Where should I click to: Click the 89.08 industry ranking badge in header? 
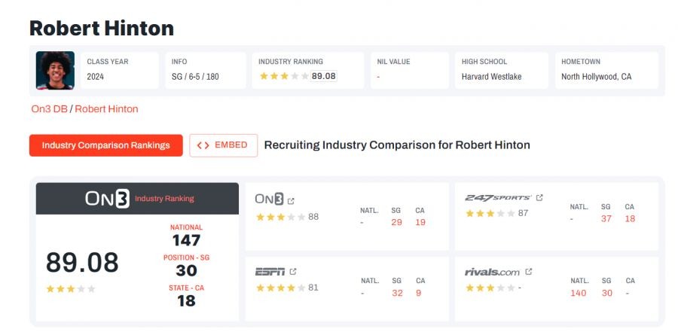point(323,76)
